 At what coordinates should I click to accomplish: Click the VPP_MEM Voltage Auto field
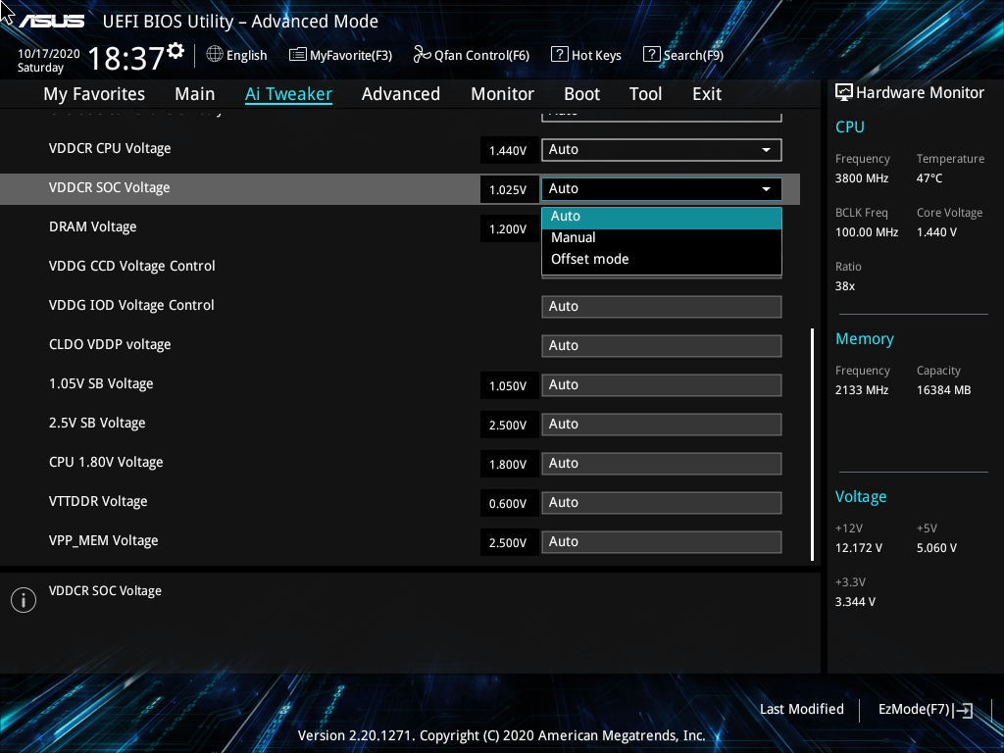[x=662, y=541]
